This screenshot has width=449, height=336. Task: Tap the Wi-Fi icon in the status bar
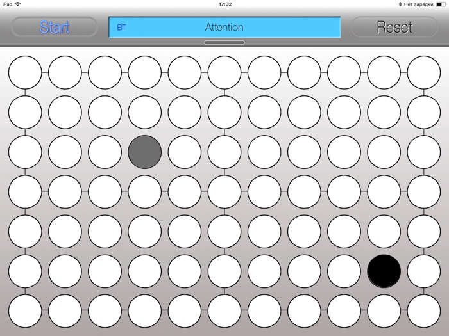tap(18, 4)
